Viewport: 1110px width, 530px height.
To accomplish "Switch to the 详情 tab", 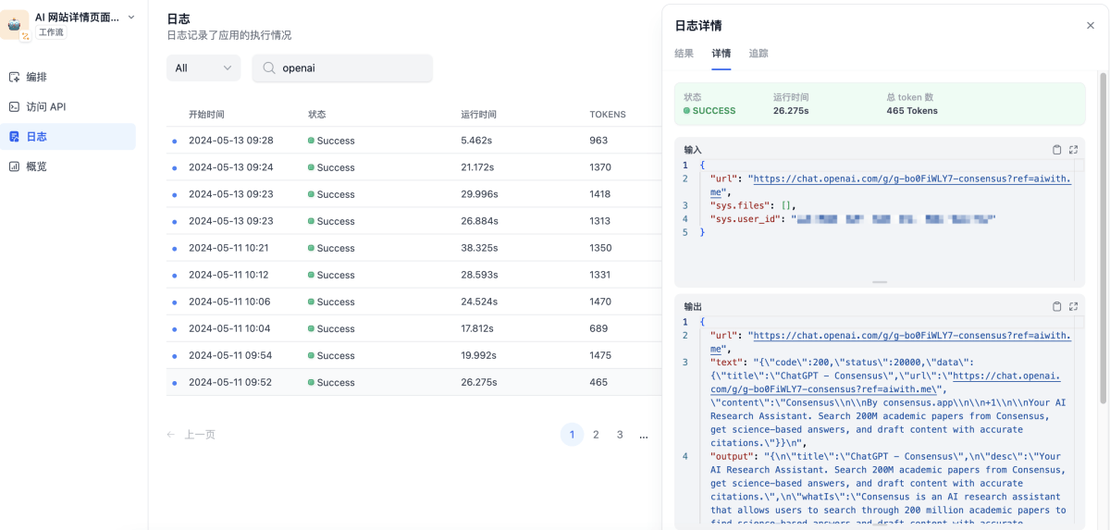I will click(x=721, y=54).
